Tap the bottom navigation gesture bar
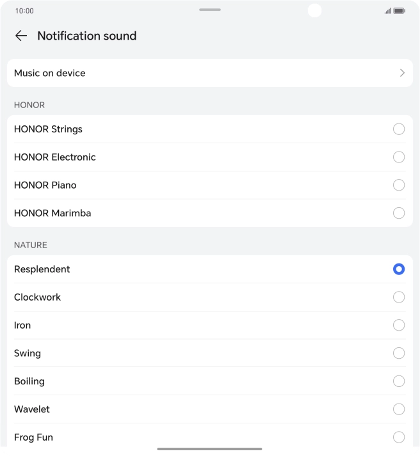The height and width of the screenshot is (456, 420). click(209, 449)
